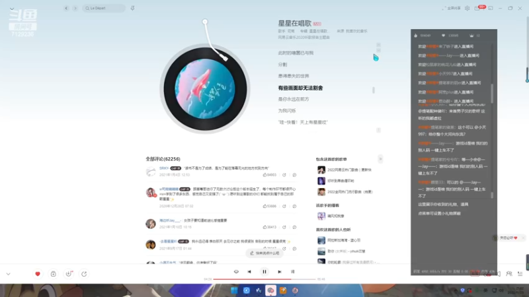The width and height of the screenshot is (529, 297).
Task: Click thumbs-up count in live chat overlay
Action: [x=423, y=36]
